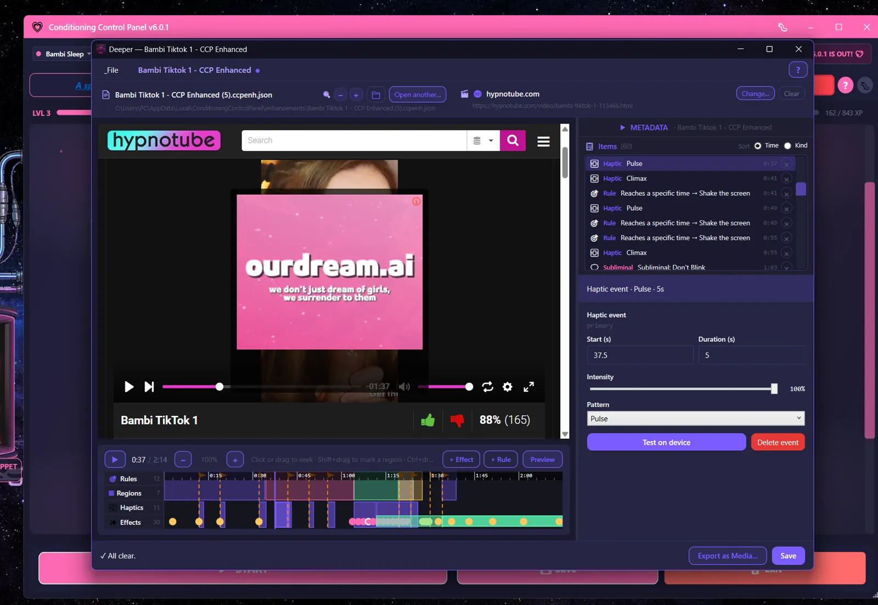Click the zoom magnifier icon beside the file name
This screenshot has height=605, width=878.
pos(327,94)
